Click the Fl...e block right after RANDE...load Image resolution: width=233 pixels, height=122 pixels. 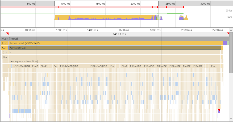click(35, 66)
